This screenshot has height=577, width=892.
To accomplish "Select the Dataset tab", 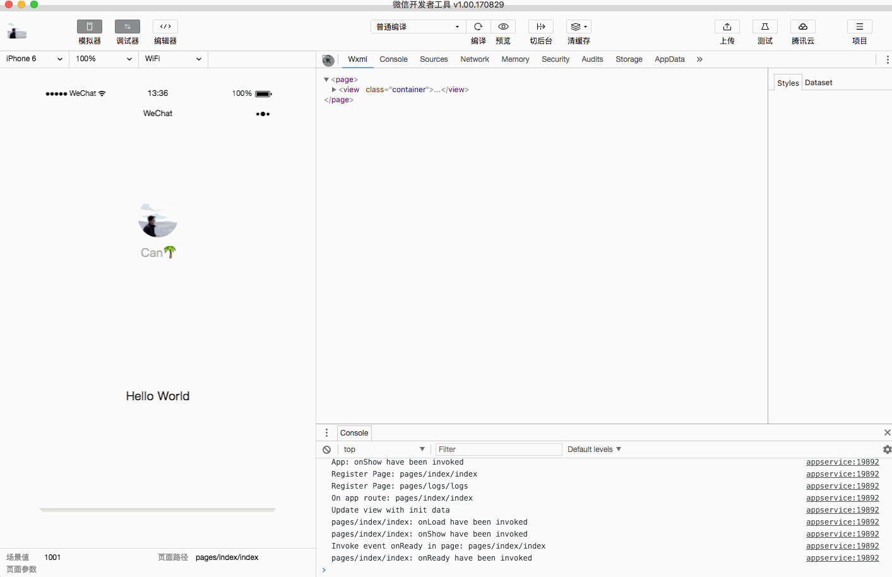I will [x=819, y=83].
